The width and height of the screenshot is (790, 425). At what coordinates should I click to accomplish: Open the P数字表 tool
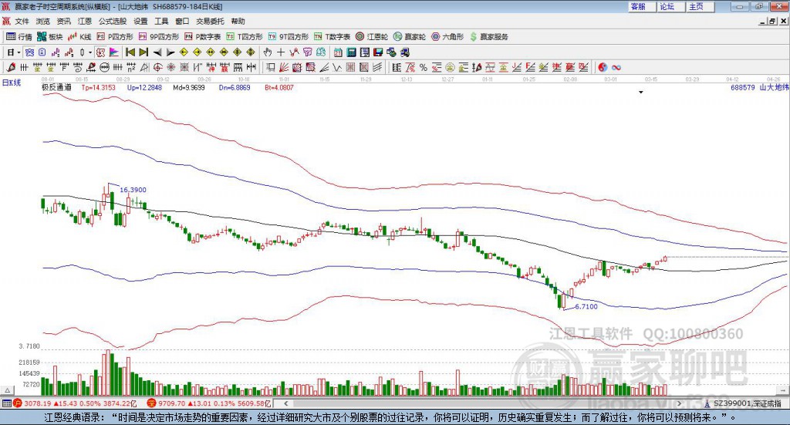pyautogui.click(x=203, y=37)
